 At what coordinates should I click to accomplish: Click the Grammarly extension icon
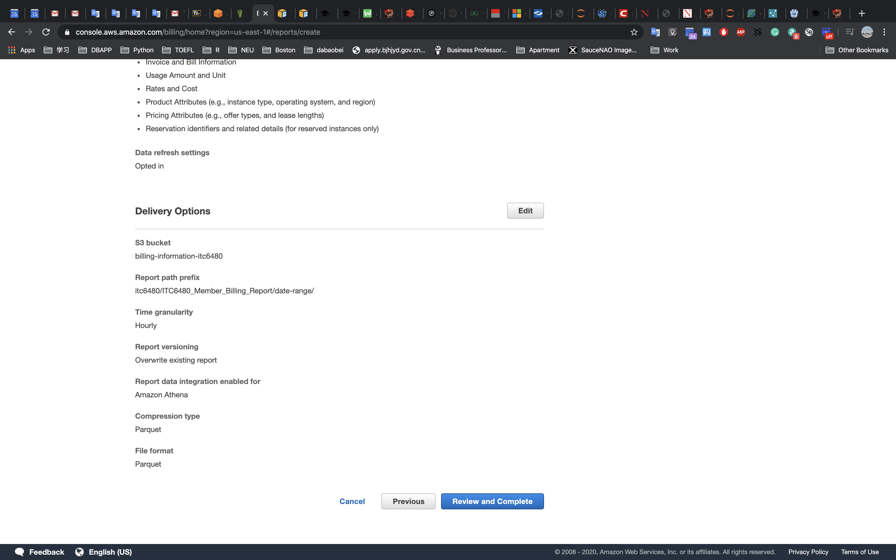pyautogui.click(x=775, y=32)
